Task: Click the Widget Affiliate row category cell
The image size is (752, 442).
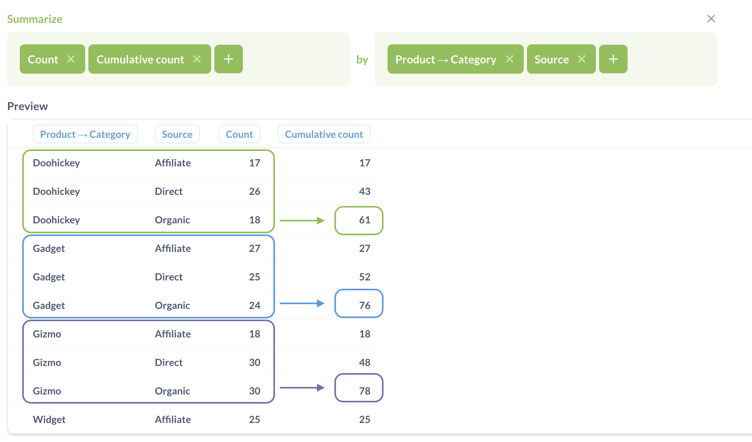Action: pyautogui.click(x=49, y=419)
